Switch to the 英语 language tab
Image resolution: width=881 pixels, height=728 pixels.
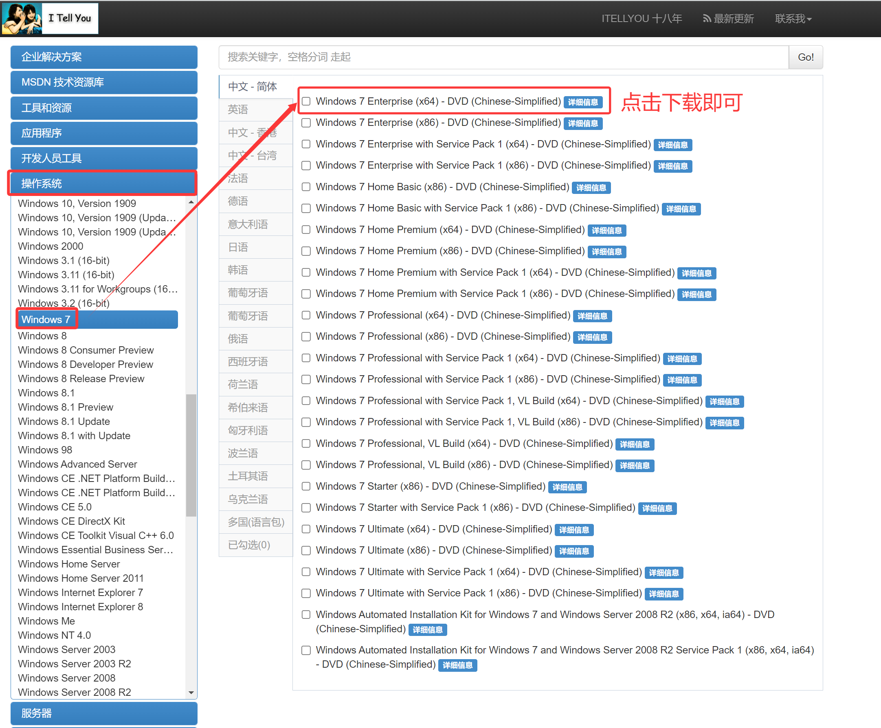pyautogui.click(x=255, y=110)
